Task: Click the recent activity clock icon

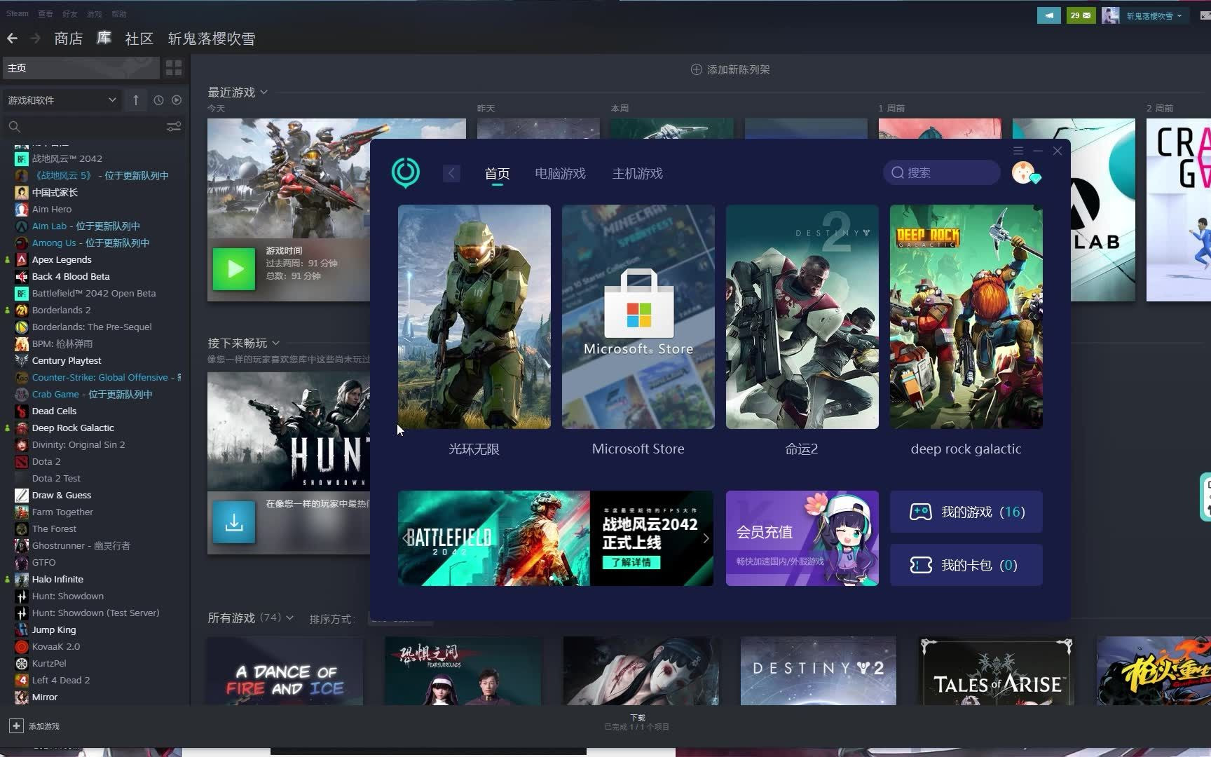Action: 158,100
